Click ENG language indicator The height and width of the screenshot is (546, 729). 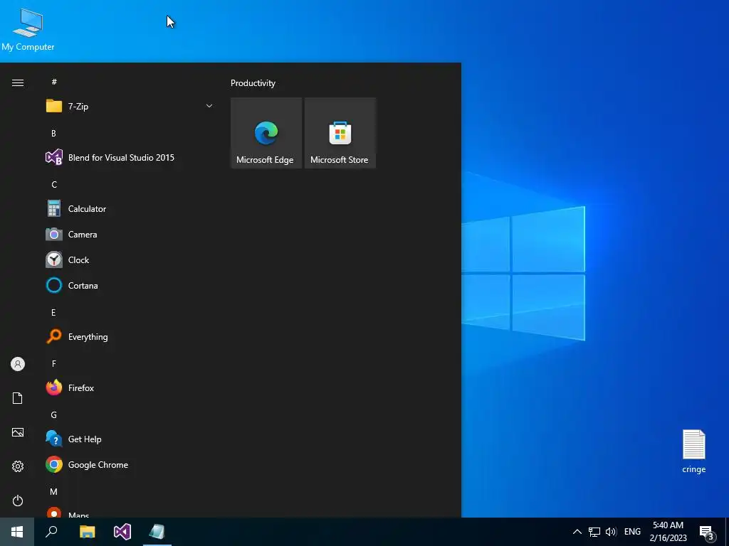pyautogui.click(x=632, y=532)
